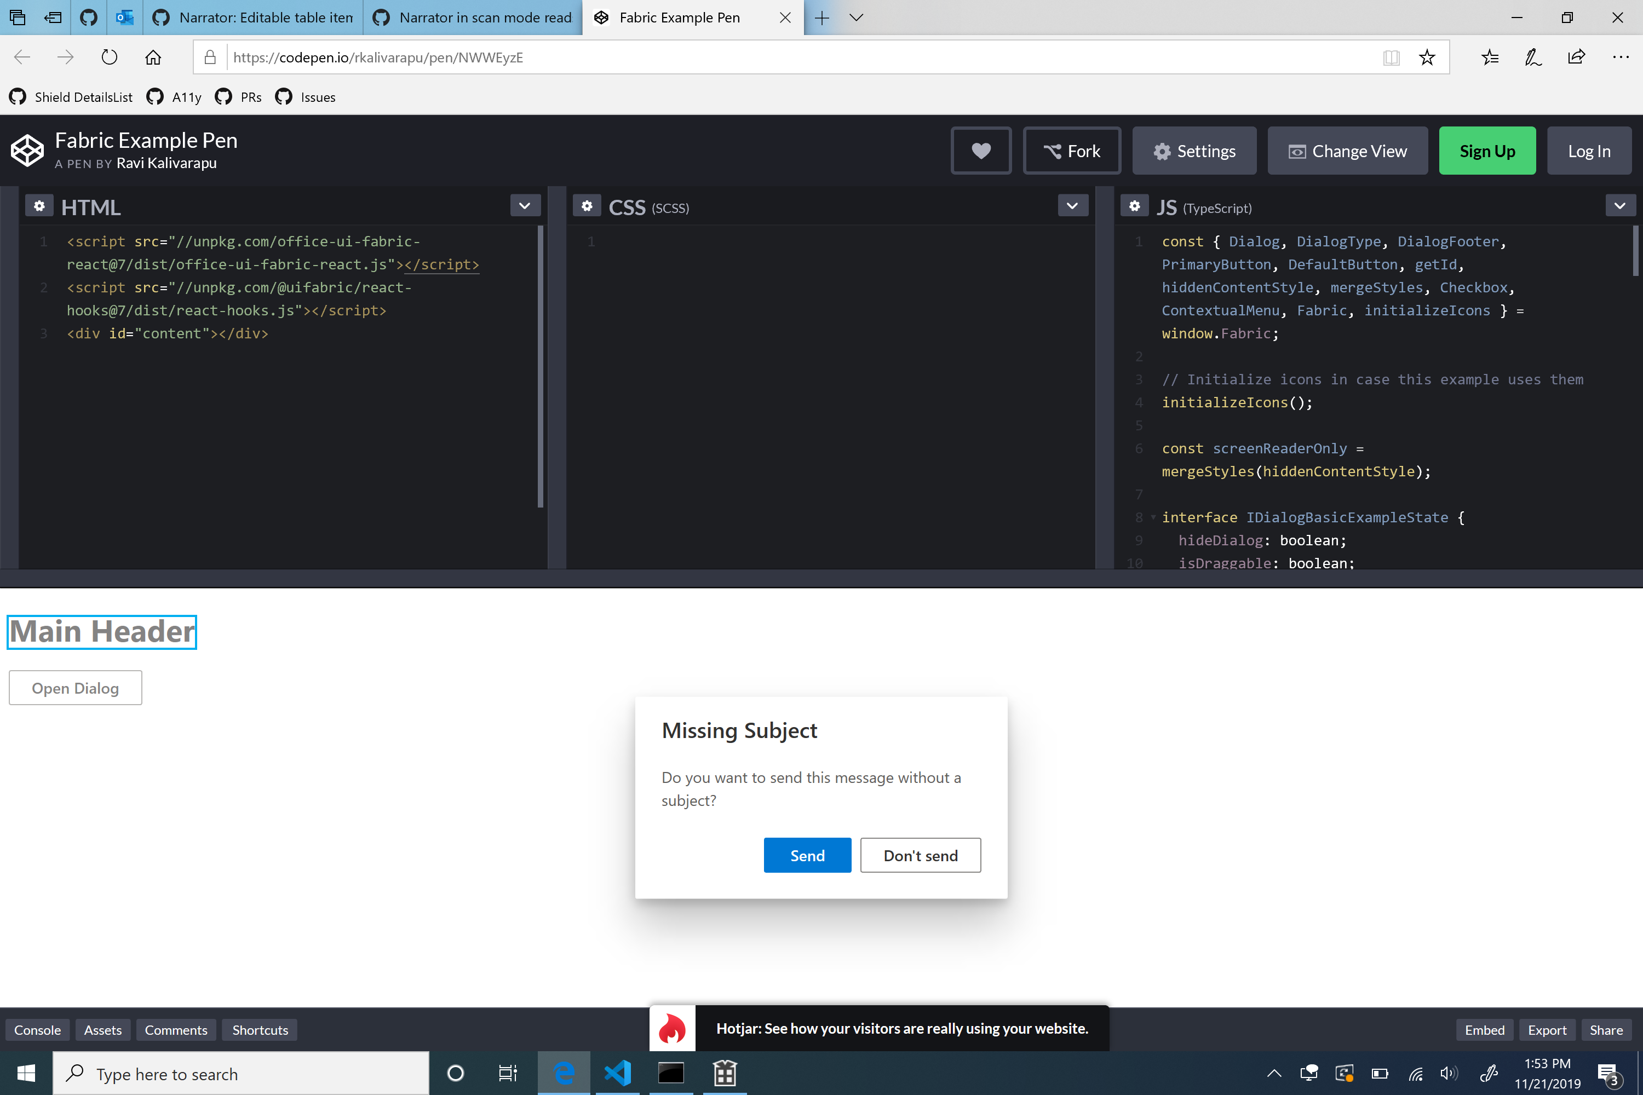Screen dimensions: 1643x1095
Task: Open the Assets panel
Action: 103,1029
